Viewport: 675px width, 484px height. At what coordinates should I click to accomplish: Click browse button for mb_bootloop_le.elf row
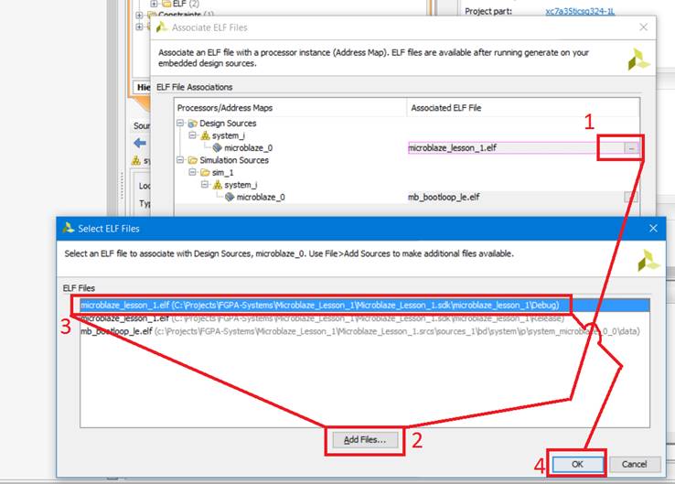tap(630, 197)
